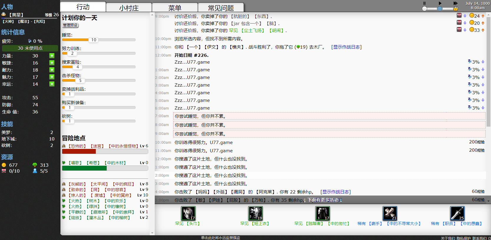Increase the 幸运 stat with plus
This screenshot has height=240, width=491.
[x=52, y=84]
